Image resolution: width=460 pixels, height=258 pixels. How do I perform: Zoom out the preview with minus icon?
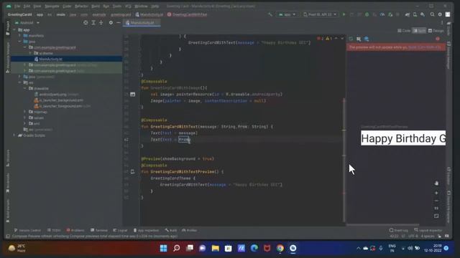tap(436, 201)
